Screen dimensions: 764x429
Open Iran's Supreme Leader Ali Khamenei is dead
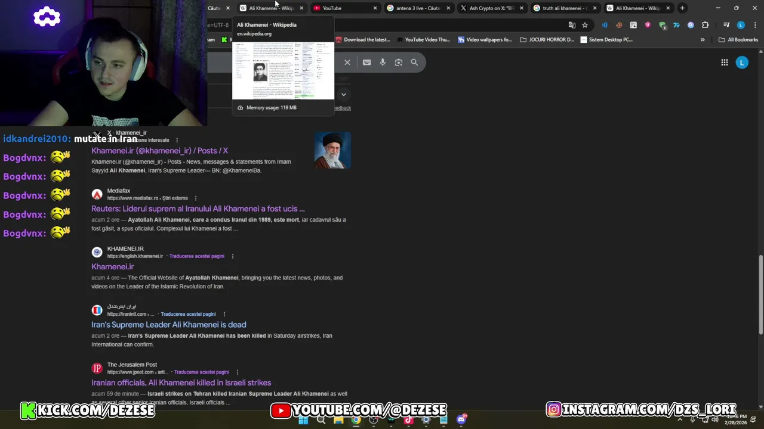tap(168, 324)
